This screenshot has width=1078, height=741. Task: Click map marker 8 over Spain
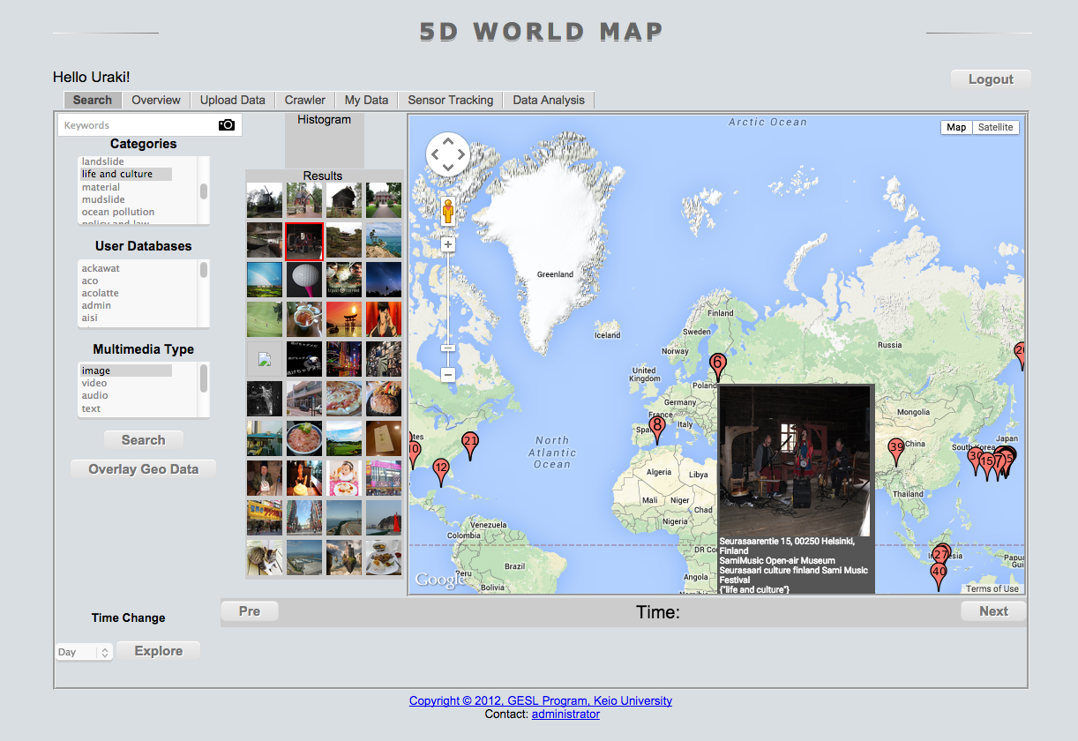[x=657, y=426]
